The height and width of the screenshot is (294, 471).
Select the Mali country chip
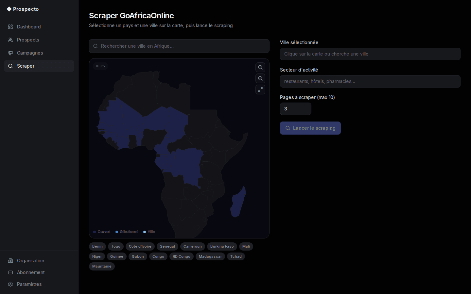(246, 246)
